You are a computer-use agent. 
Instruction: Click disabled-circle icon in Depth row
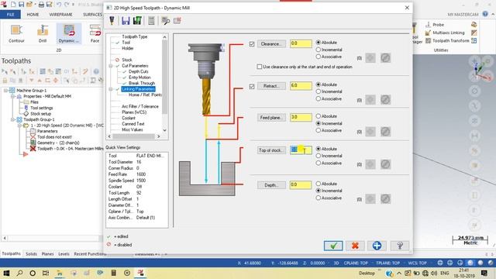[385, 199]
